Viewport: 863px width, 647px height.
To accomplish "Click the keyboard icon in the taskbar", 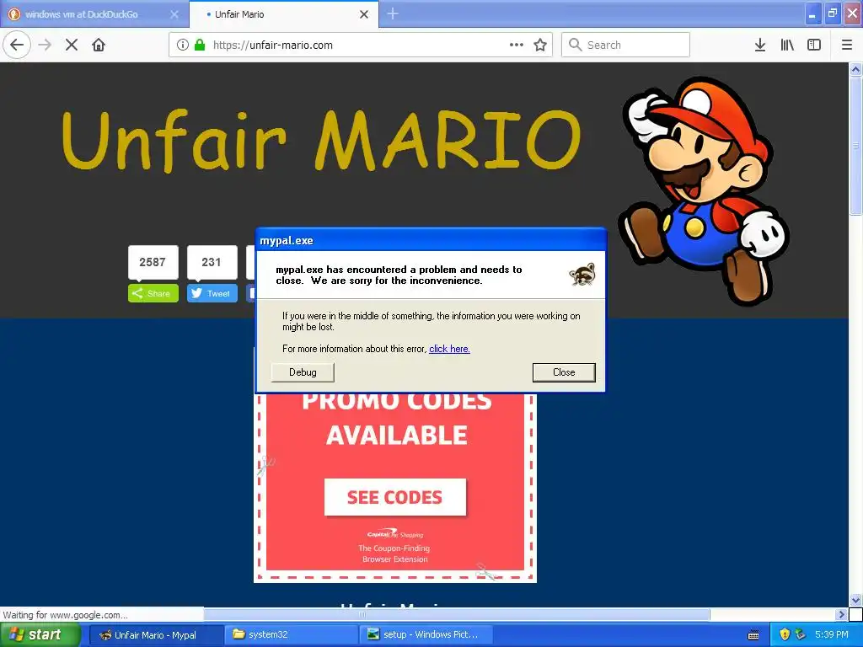I will [x=753, y=635].
